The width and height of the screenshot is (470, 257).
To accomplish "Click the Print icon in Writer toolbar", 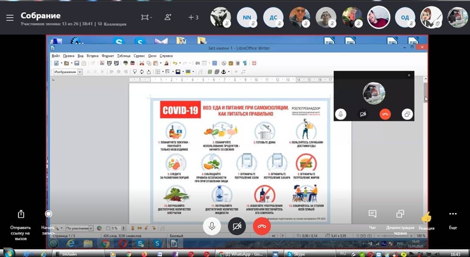I will coord(109,63).
